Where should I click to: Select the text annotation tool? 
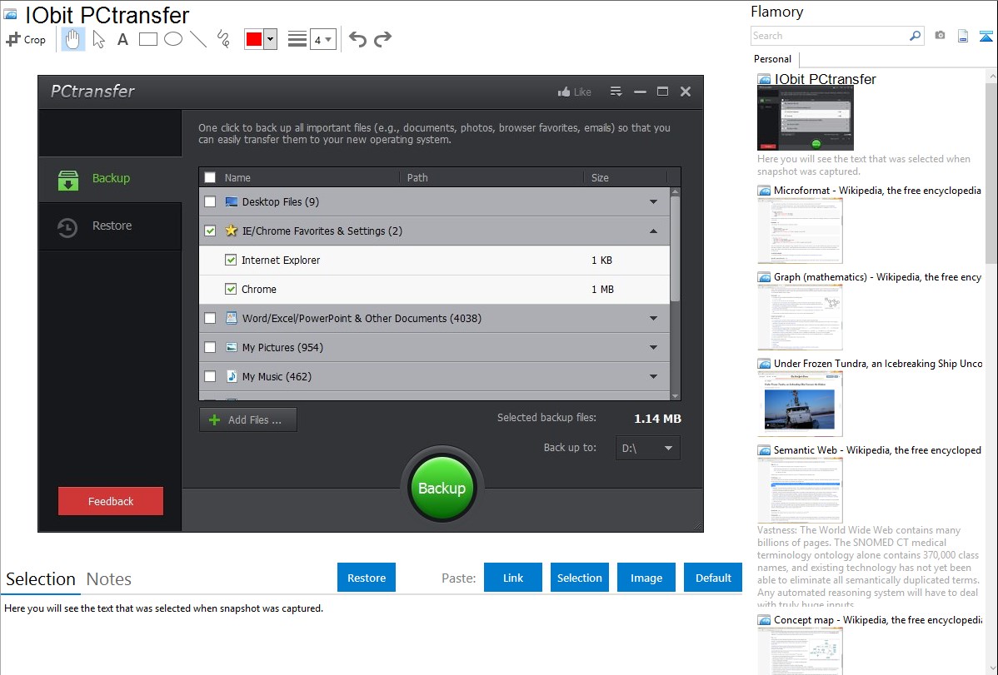[x=122, y=39]
